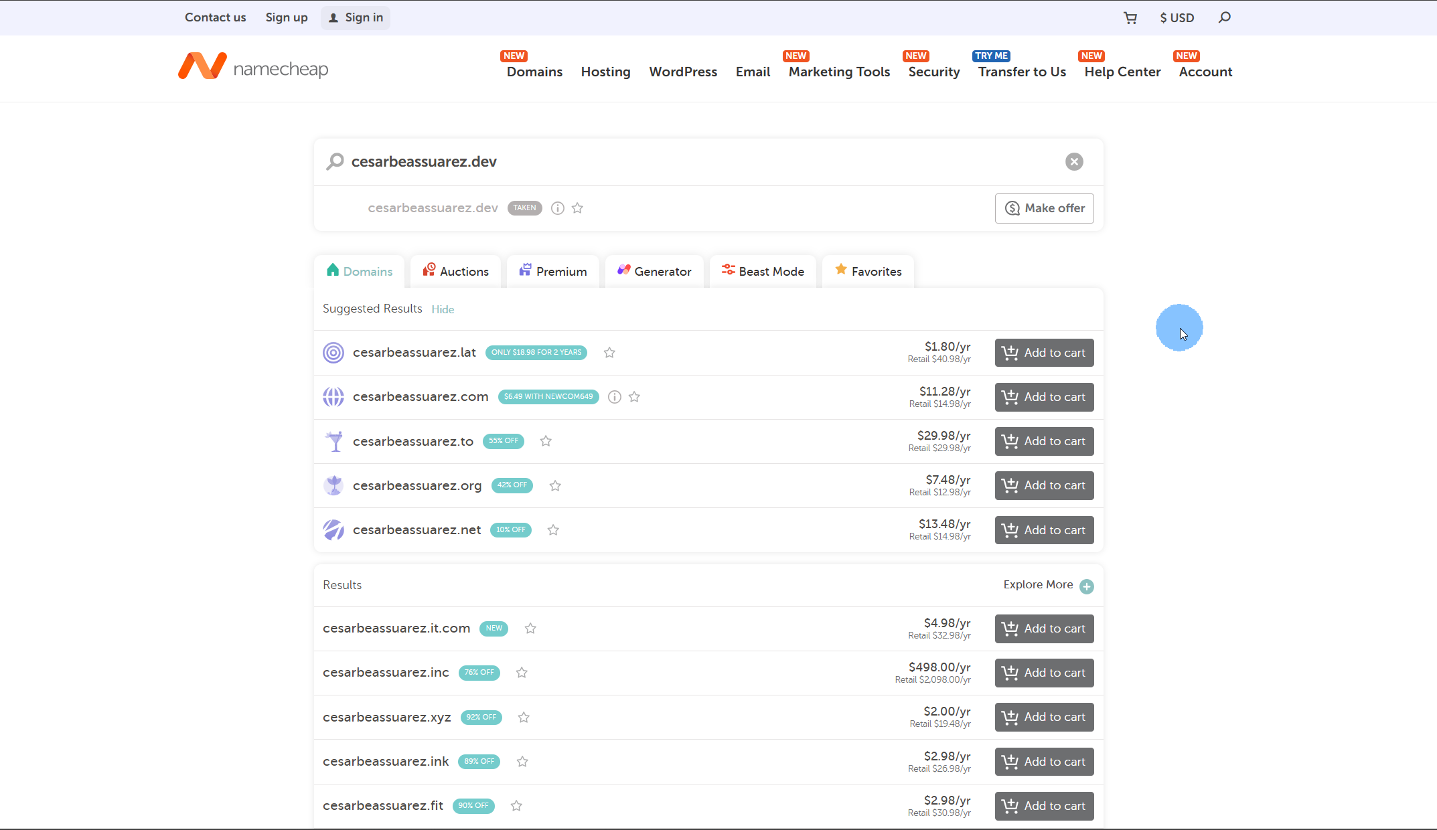The width and height of the screenshot is (1437, 830).
Task: Favorite cesarbeassuarez.dev using its star
Action: pyautogui.click(x=578, y=208)
